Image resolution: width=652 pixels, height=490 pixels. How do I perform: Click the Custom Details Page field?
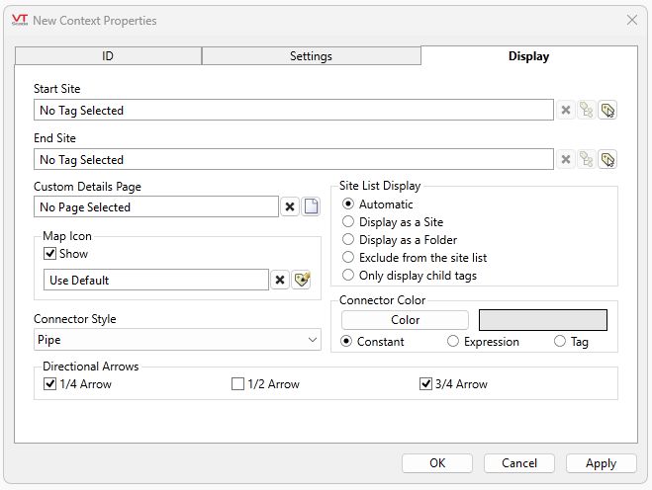pos(156,206)
